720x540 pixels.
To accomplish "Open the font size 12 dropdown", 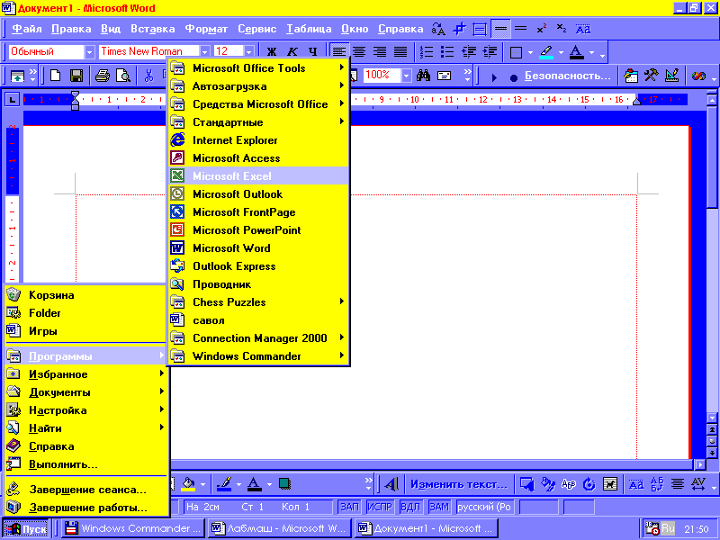I will tap(249, 52).
